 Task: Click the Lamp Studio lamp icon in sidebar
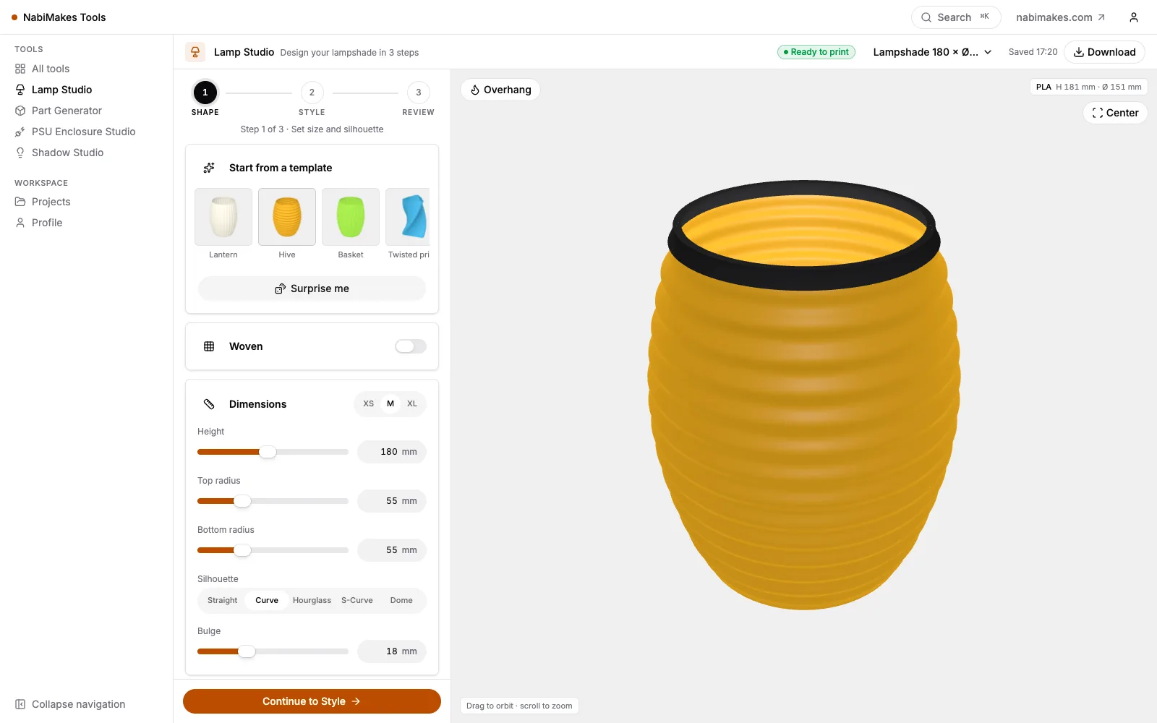pyautogui.click(x=20, y=90)
